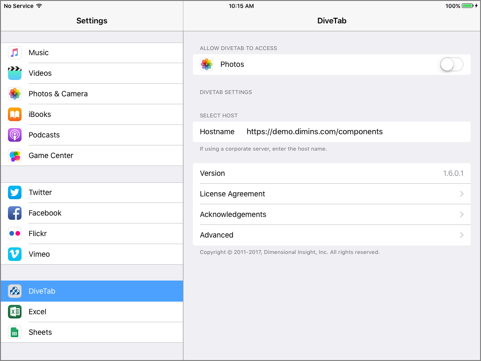Image resolution: width=481 pixels, height=361 pixels.
Task: Tap the Version 1.6.0.1 value
Action: point(453,173)
